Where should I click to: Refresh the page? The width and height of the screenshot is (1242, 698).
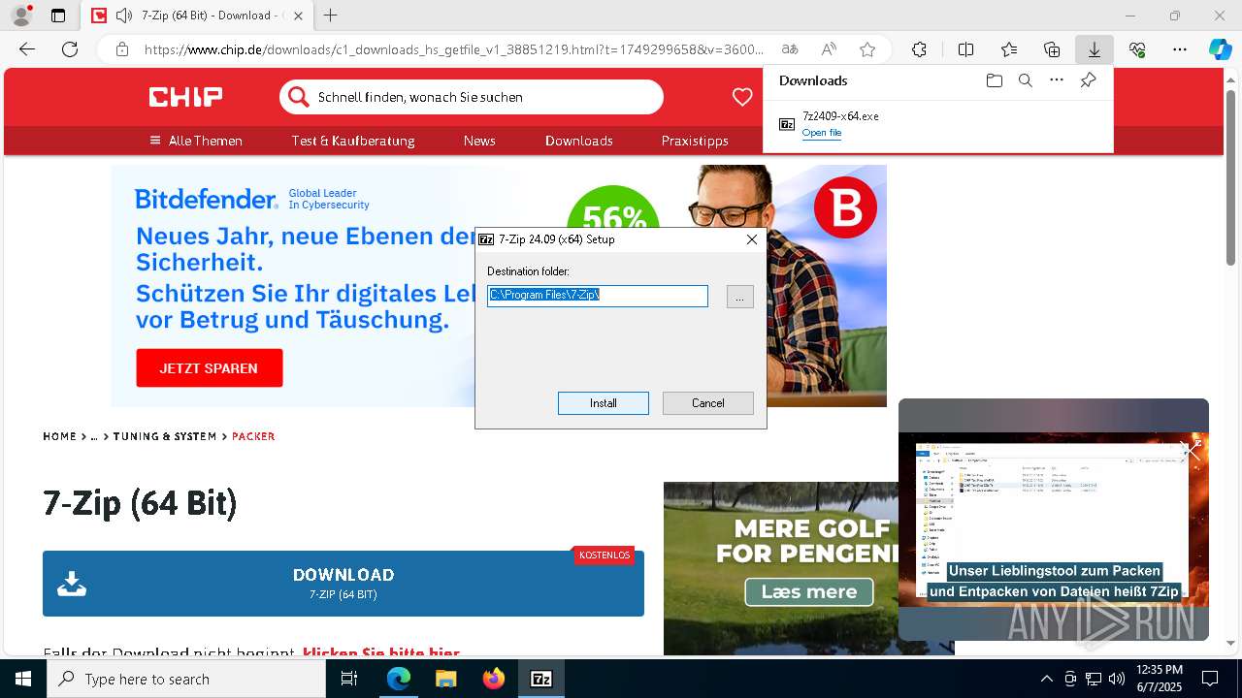pyautogui.click(x=70, y=49)
